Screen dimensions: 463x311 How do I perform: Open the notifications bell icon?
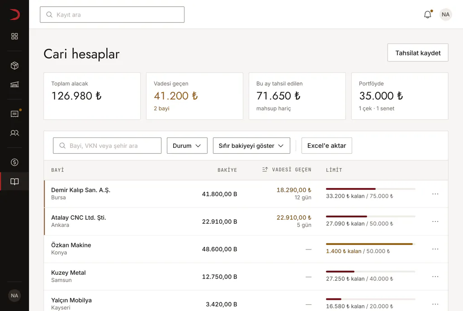[428, 14]
